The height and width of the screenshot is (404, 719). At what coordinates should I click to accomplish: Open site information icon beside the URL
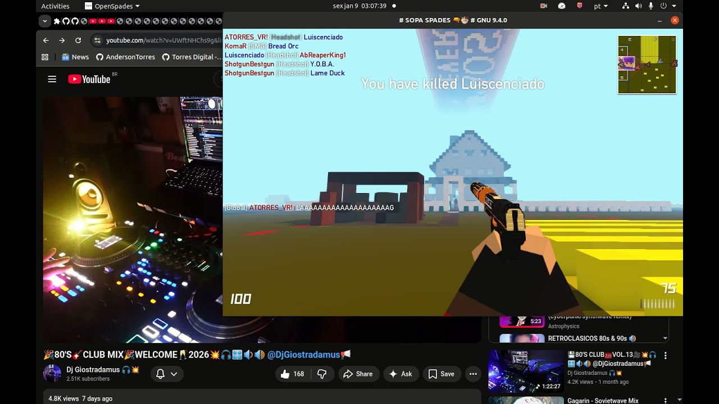(98, 40)
